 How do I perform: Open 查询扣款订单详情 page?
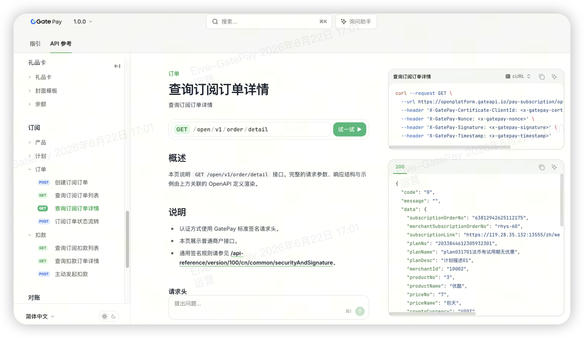(x=77, y=261)
